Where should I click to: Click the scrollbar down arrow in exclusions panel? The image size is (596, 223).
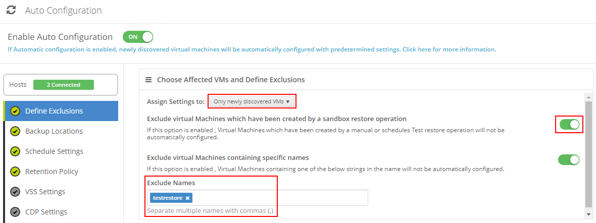point(588,213)
